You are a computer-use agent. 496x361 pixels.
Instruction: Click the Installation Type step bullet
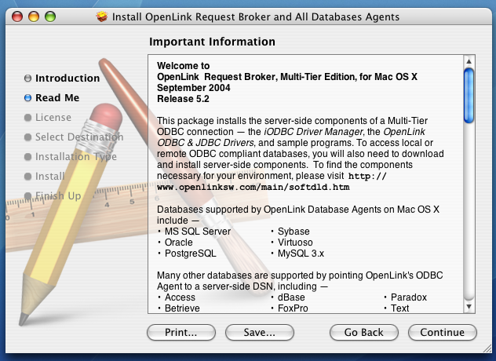[x=27, y=157]
